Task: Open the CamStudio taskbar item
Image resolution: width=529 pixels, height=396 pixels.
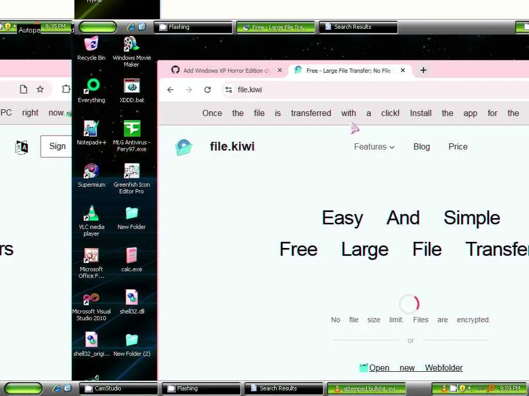Action: 118,388
